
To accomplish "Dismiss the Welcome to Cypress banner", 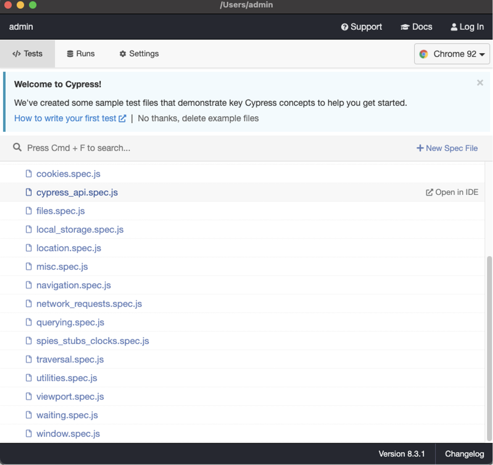I will point(480,83).
